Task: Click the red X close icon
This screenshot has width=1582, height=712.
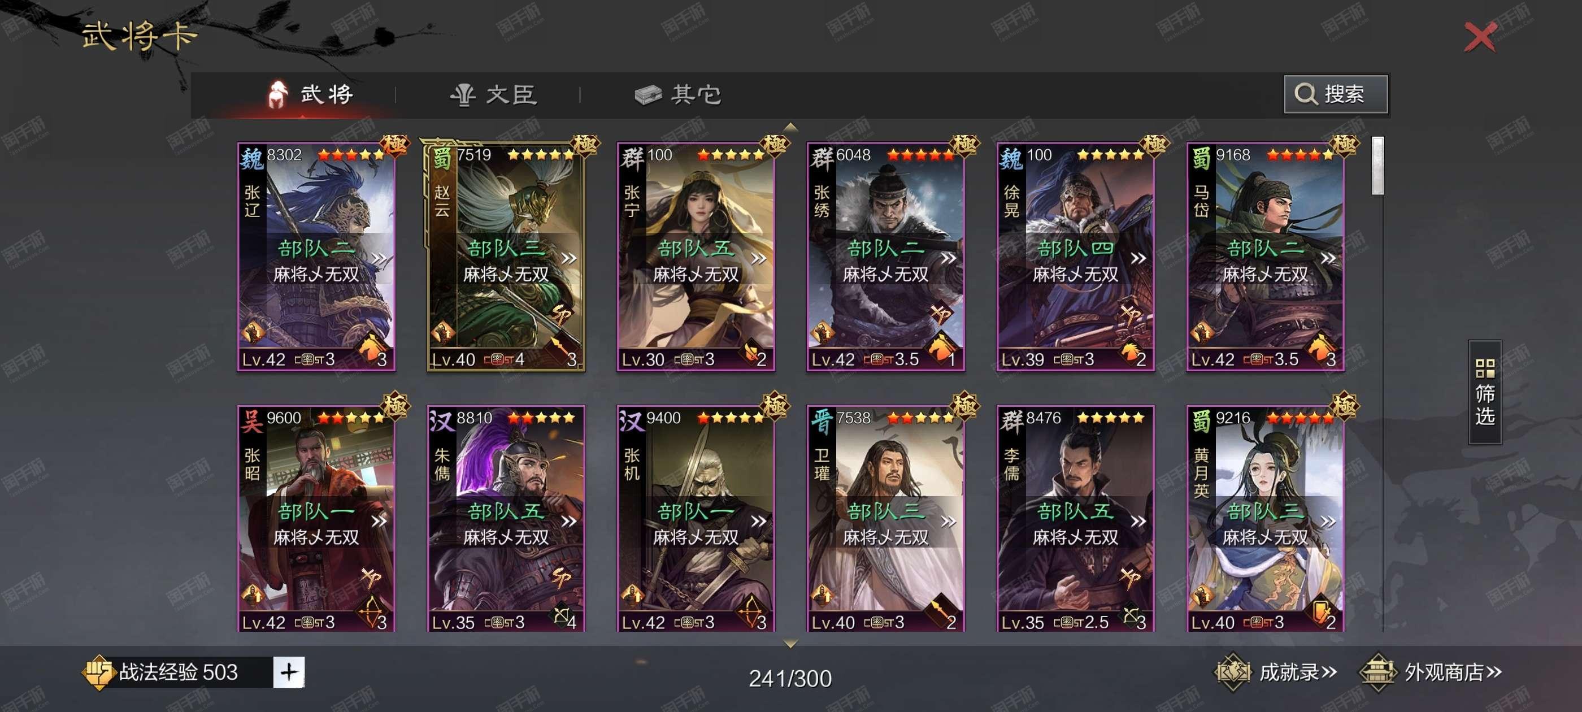Action: [x=1480, y=37]
